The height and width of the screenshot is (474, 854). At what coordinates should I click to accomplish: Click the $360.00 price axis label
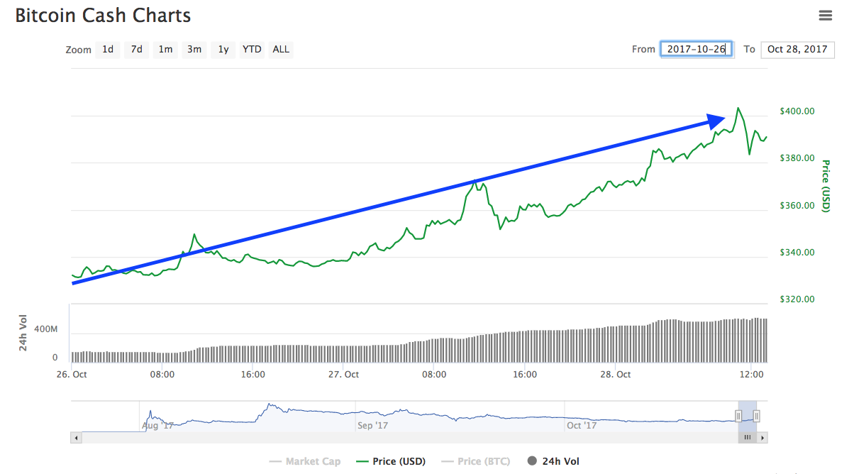click(797, 206)
